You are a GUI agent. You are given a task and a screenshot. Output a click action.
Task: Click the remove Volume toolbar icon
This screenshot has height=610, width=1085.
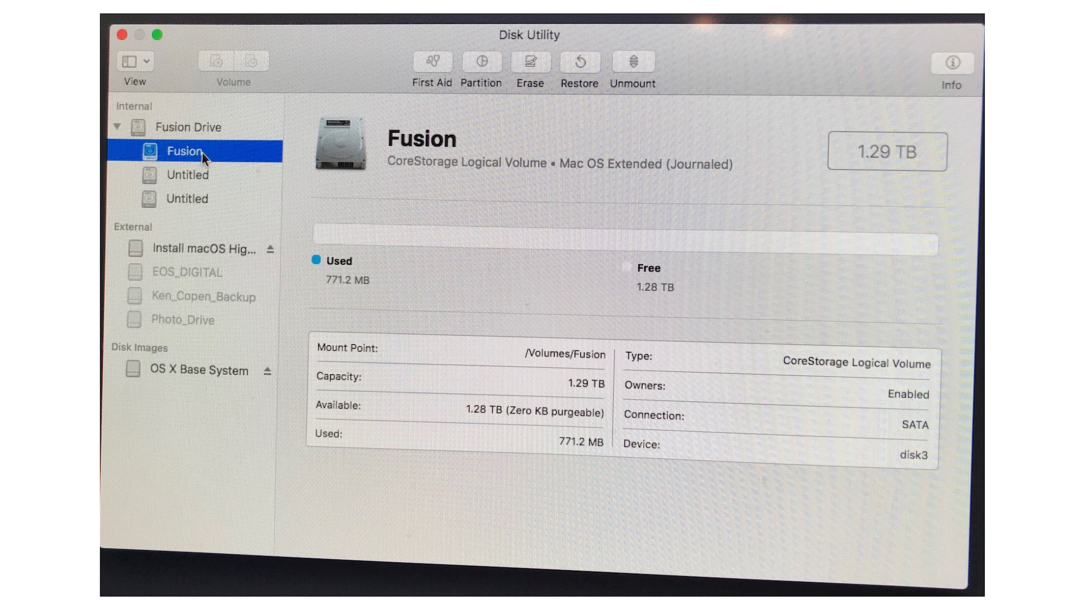click(251, 61)
